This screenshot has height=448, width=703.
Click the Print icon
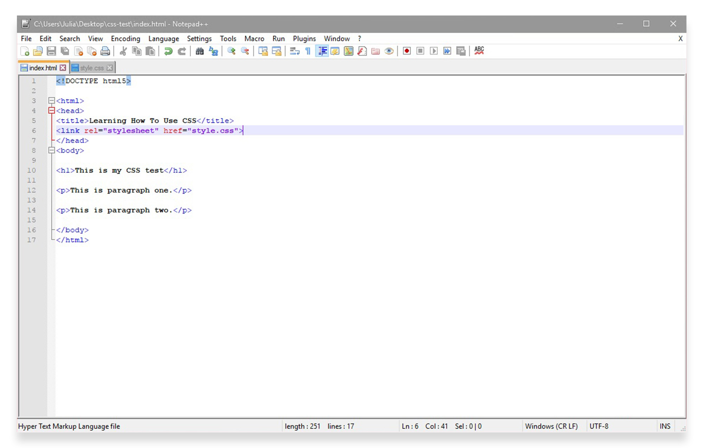(105, 51)
